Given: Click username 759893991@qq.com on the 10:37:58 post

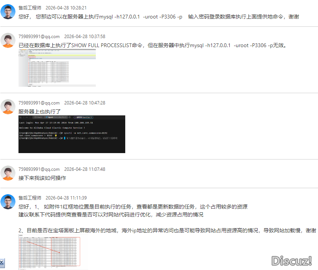Looking at the screenshot, I should pyautogui.click(x=39, y=37).
